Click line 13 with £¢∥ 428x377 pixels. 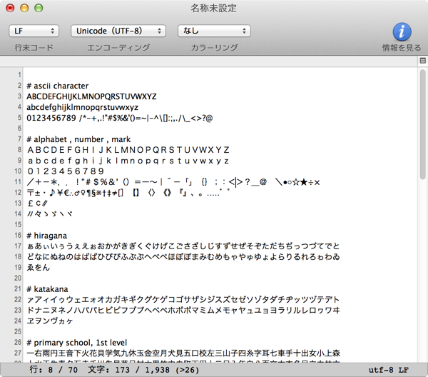pos(38,203)
